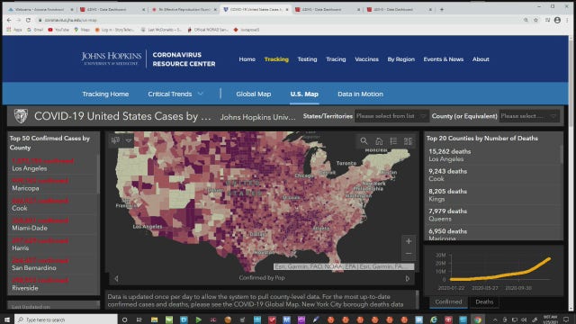The image size is (576, 324).
Task: Go to previous map view arrow
Action: [116, 278]
